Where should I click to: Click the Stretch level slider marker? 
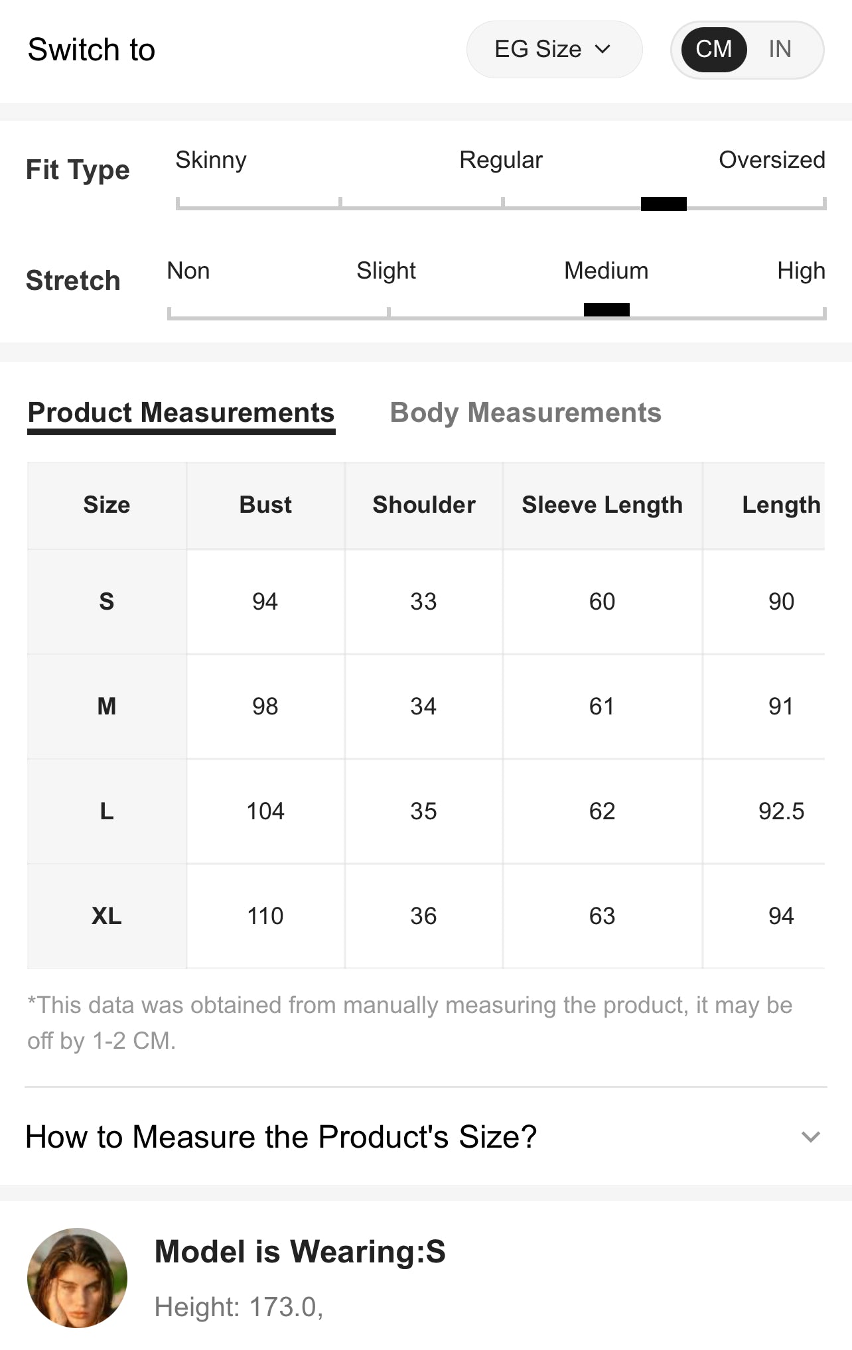click(606, 310)
